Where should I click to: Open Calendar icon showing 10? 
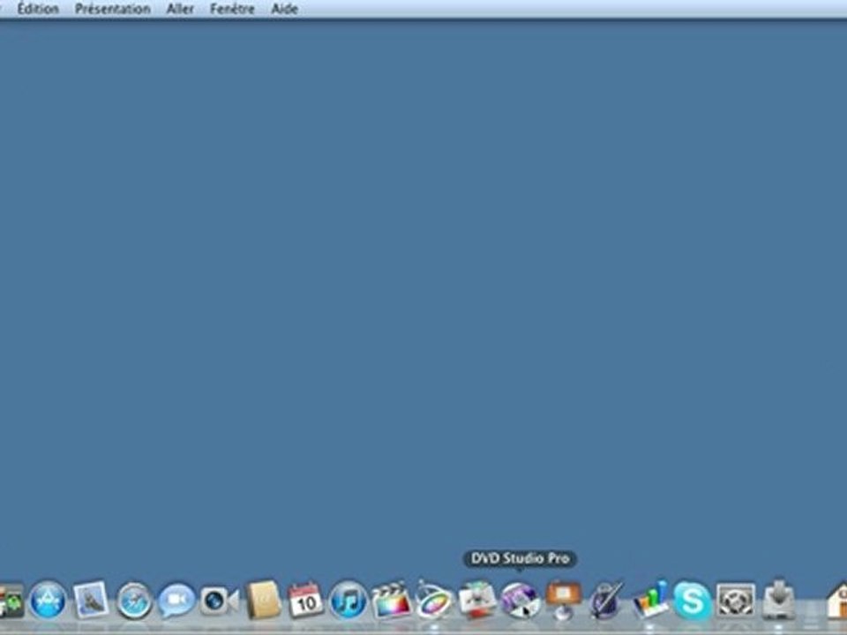[306, 600]
